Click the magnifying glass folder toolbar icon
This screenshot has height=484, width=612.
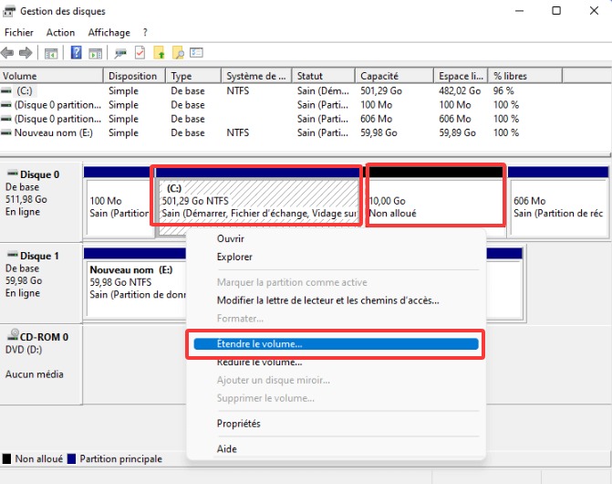click(x=178, y=53)
